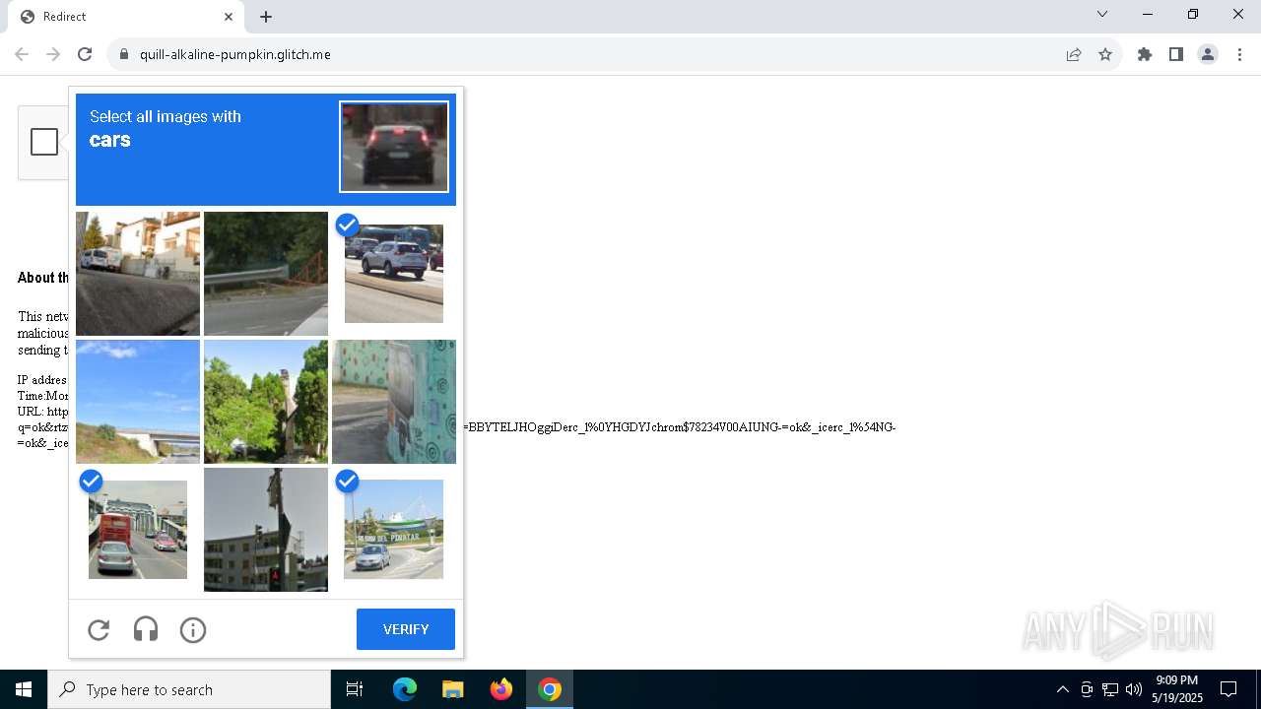Reload the current browser page
1261x709 pixels.
pos(85,54)
